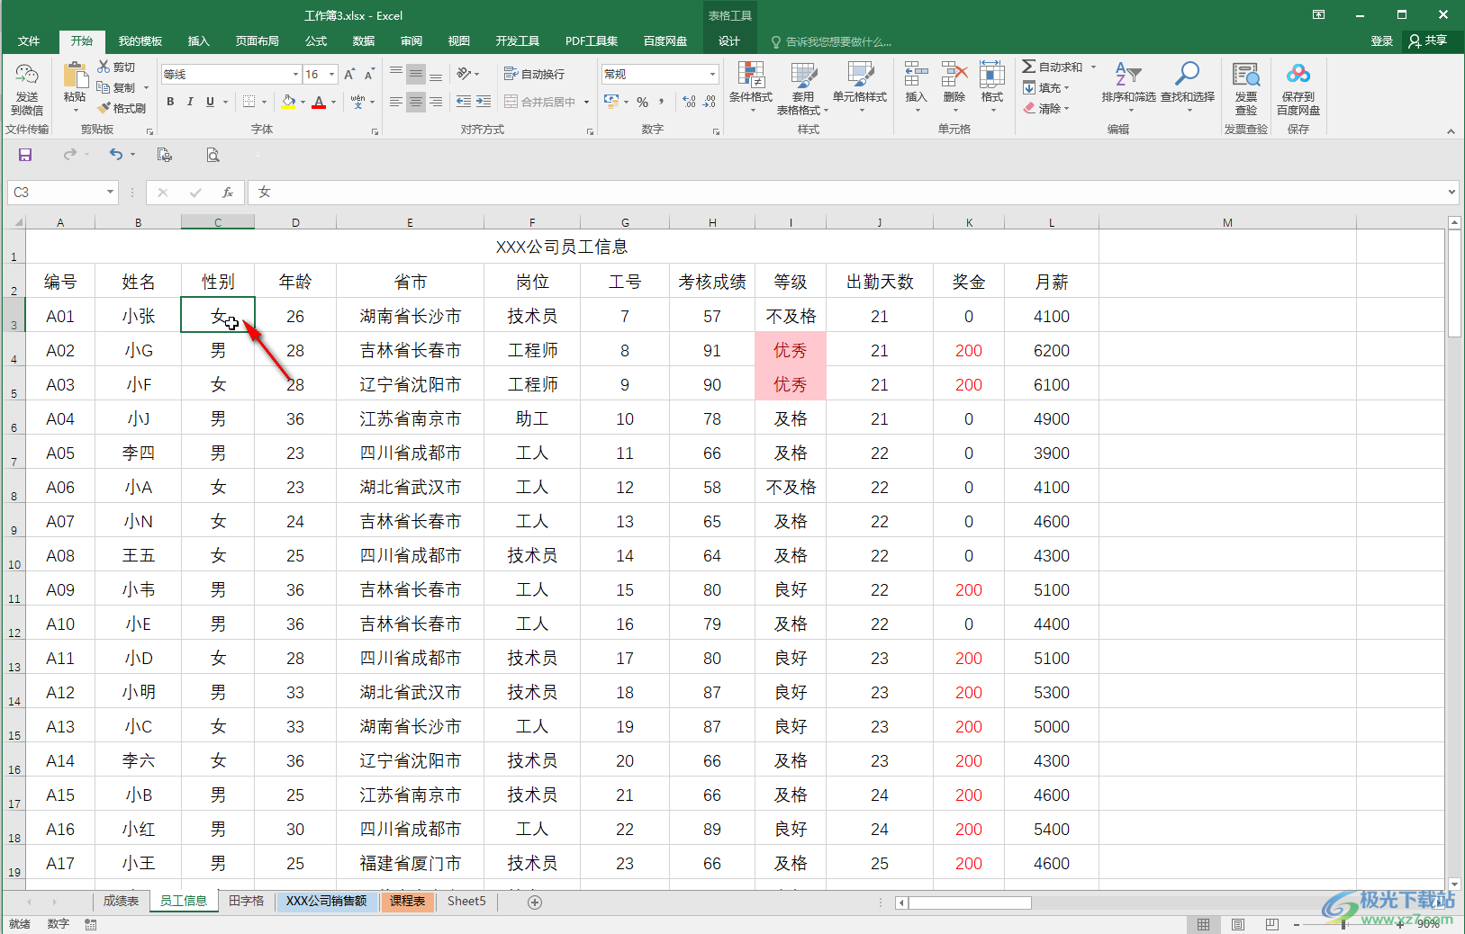Increase indent button
Viewport: 1465px width, 934px height.
pyautogui.click(x=484, y=102)
